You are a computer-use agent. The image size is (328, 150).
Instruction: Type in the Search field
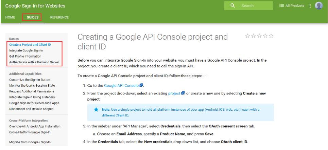pyautogui.click(x=255, y=6)
